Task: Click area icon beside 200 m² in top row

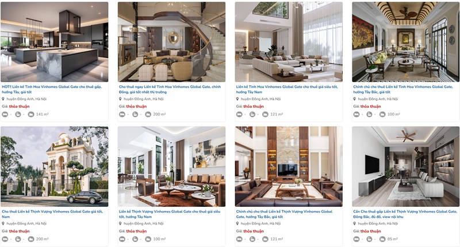Action: click(148, 114)
